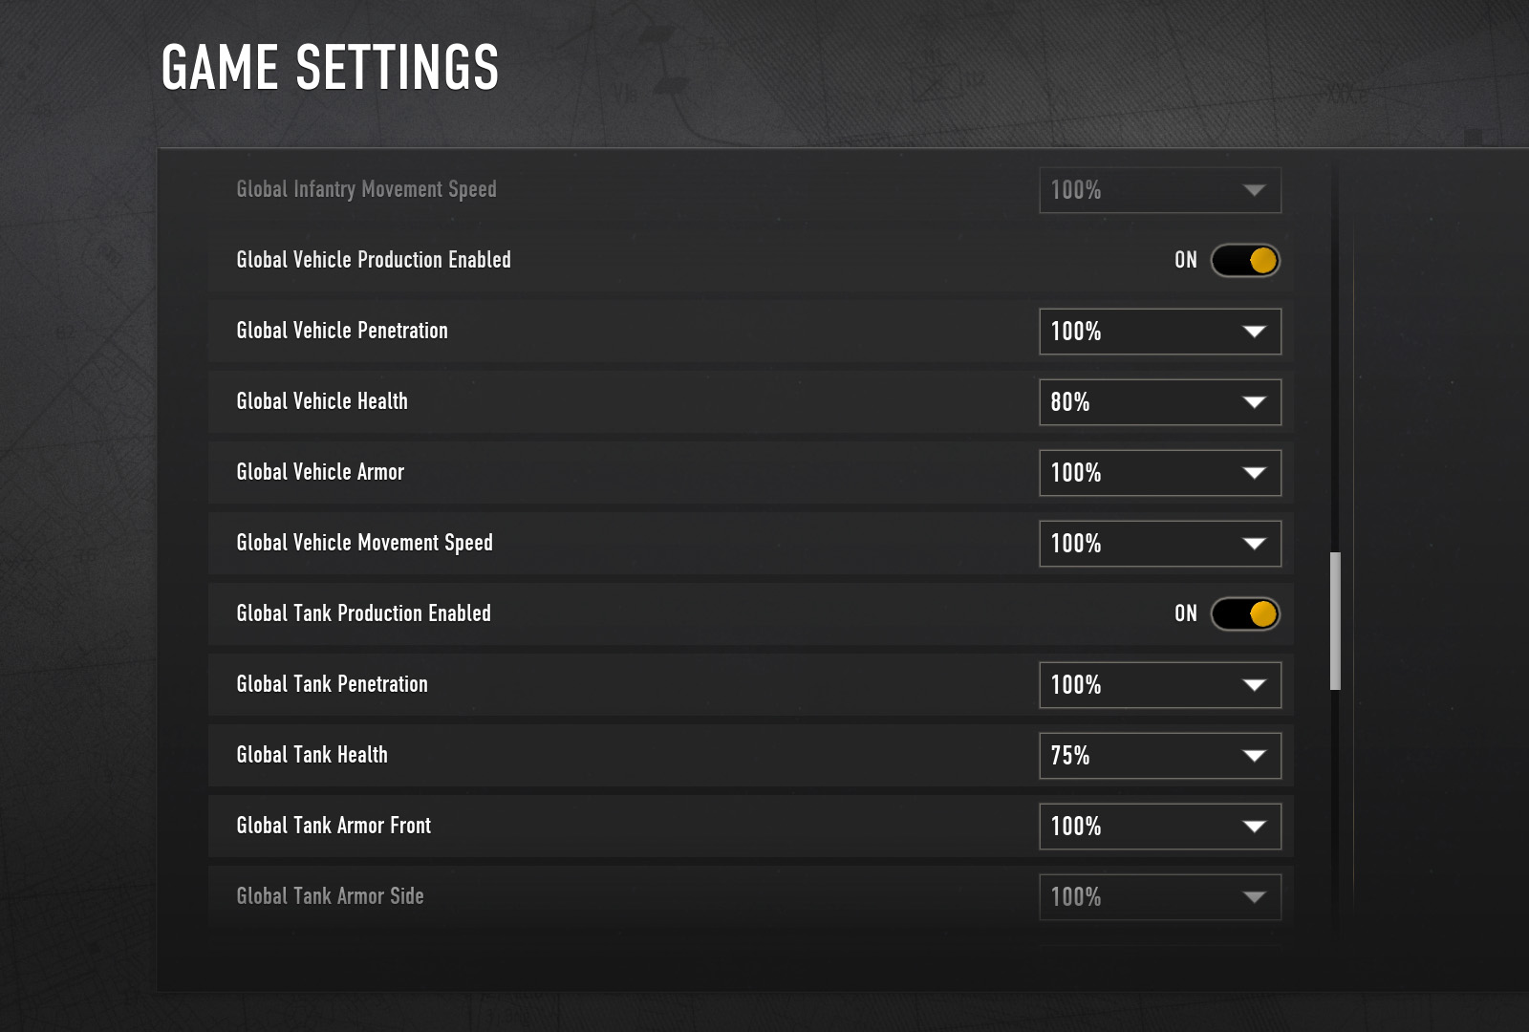Open Global Tank Armor Side dropdown

click(1159, 897)
